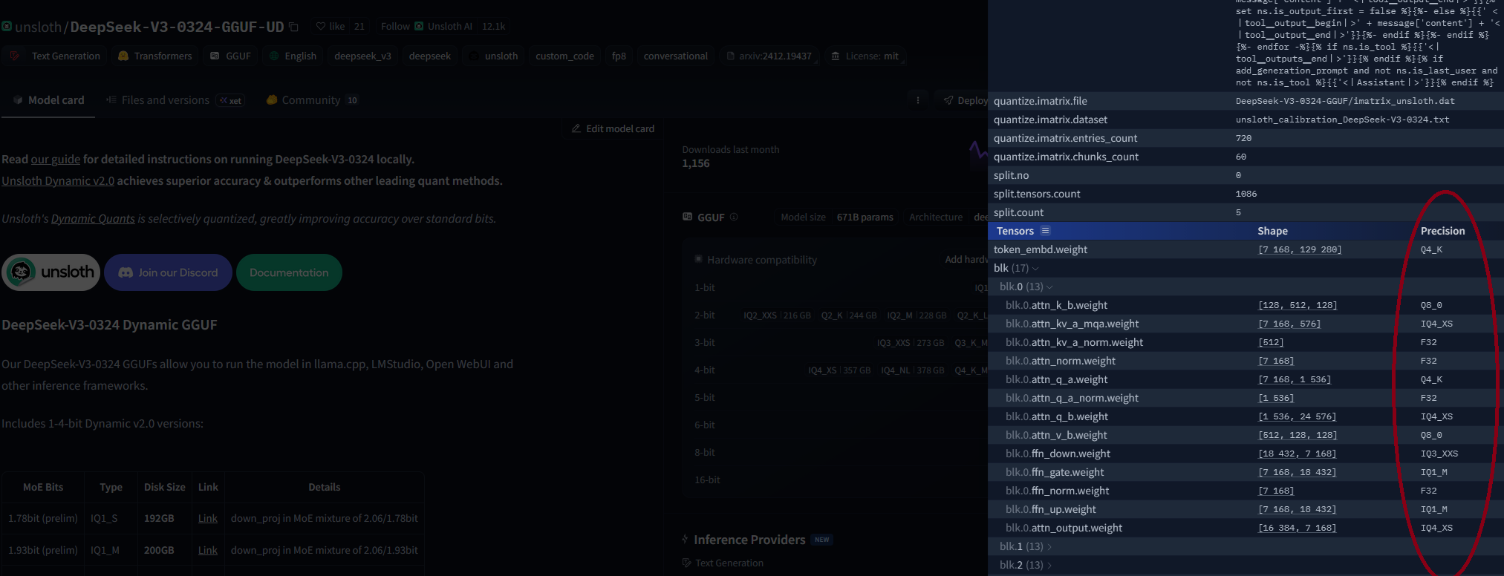The height and width of the screenshot is (576, 1504).
Task: Select the blk.0.attn_kv_a_norm.weight row
Action: pyautogui.click(x=1246, y=342)
